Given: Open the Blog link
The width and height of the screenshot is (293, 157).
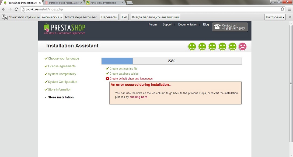Looking at the screenshot, I should tap(206, 25).
